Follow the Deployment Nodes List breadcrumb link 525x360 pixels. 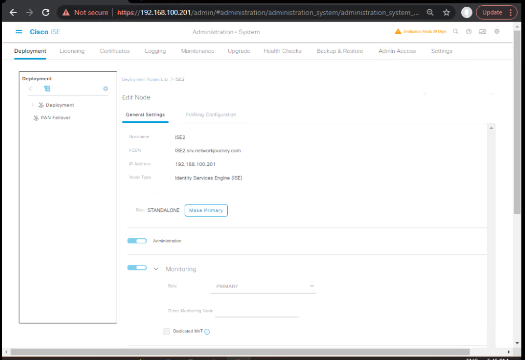[x=145, y=79]
